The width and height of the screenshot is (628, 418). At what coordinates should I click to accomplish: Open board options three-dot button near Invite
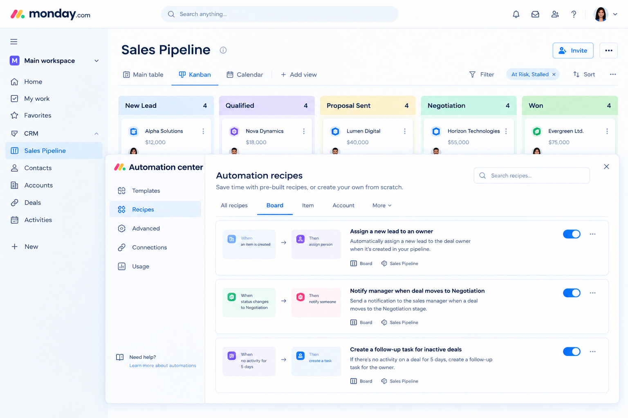click(x=609, y=51)
